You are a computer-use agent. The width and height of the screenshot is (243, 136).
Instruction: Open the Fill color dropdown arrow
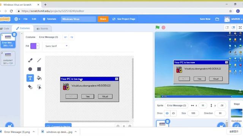click(38, 46)
